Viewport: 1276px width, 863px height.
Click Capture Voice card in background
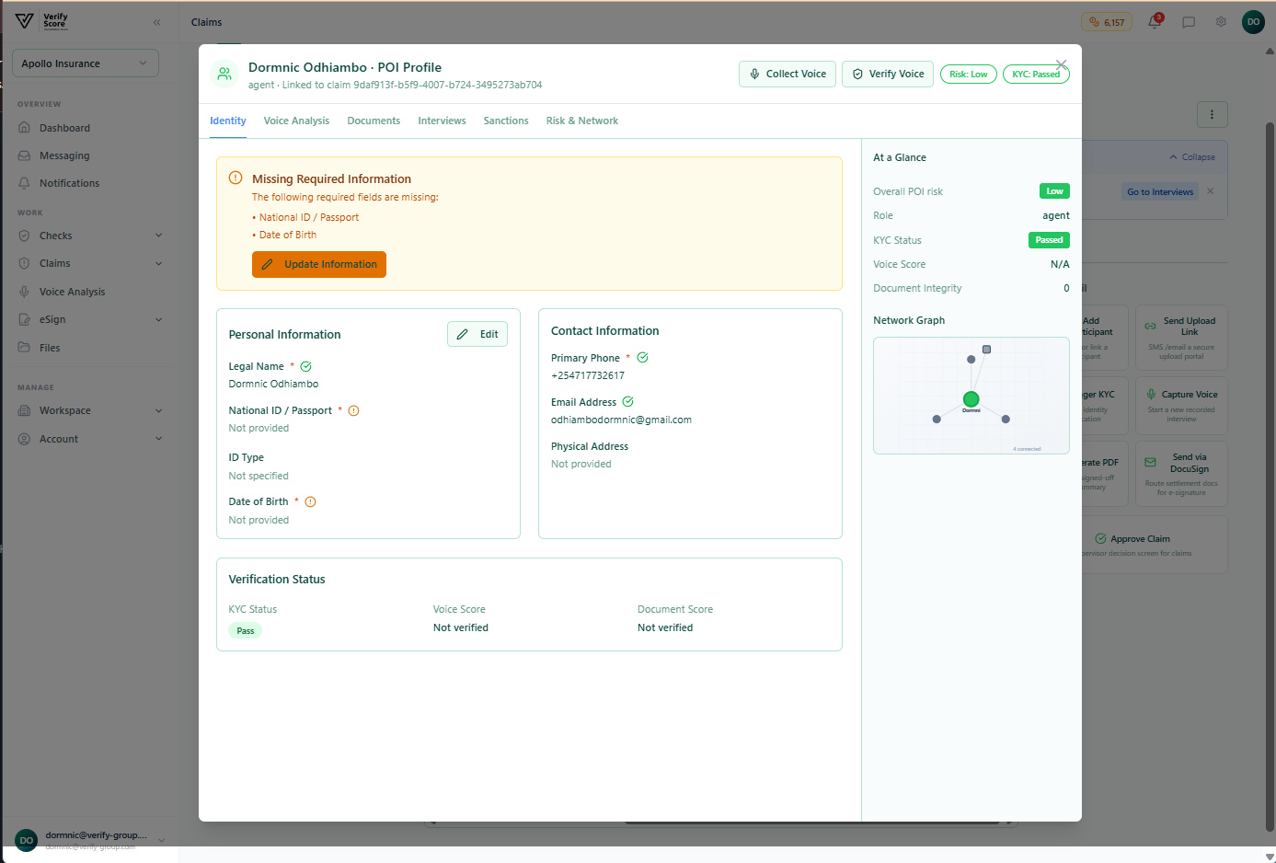(x=1181, y=407)
